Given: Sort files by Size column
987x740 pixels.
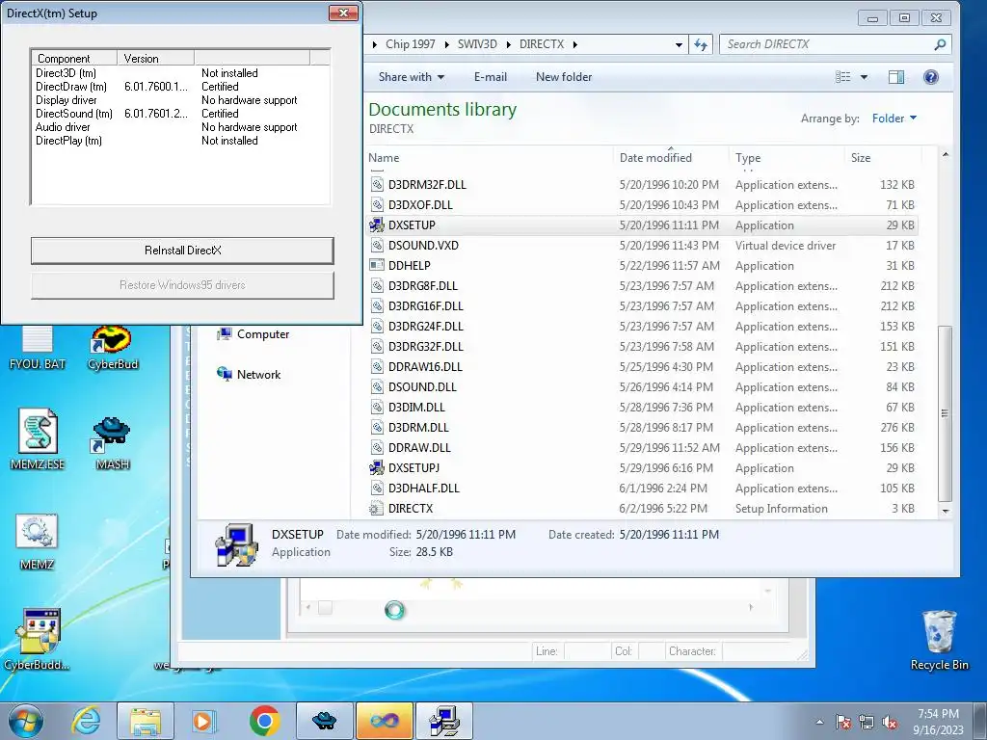Looking at the screenshot, I should coord(883,157).
